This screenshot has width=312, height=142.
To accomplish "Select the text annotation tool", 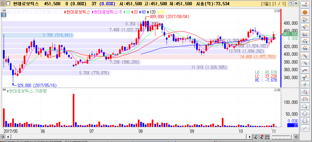I will click(305, 77).
